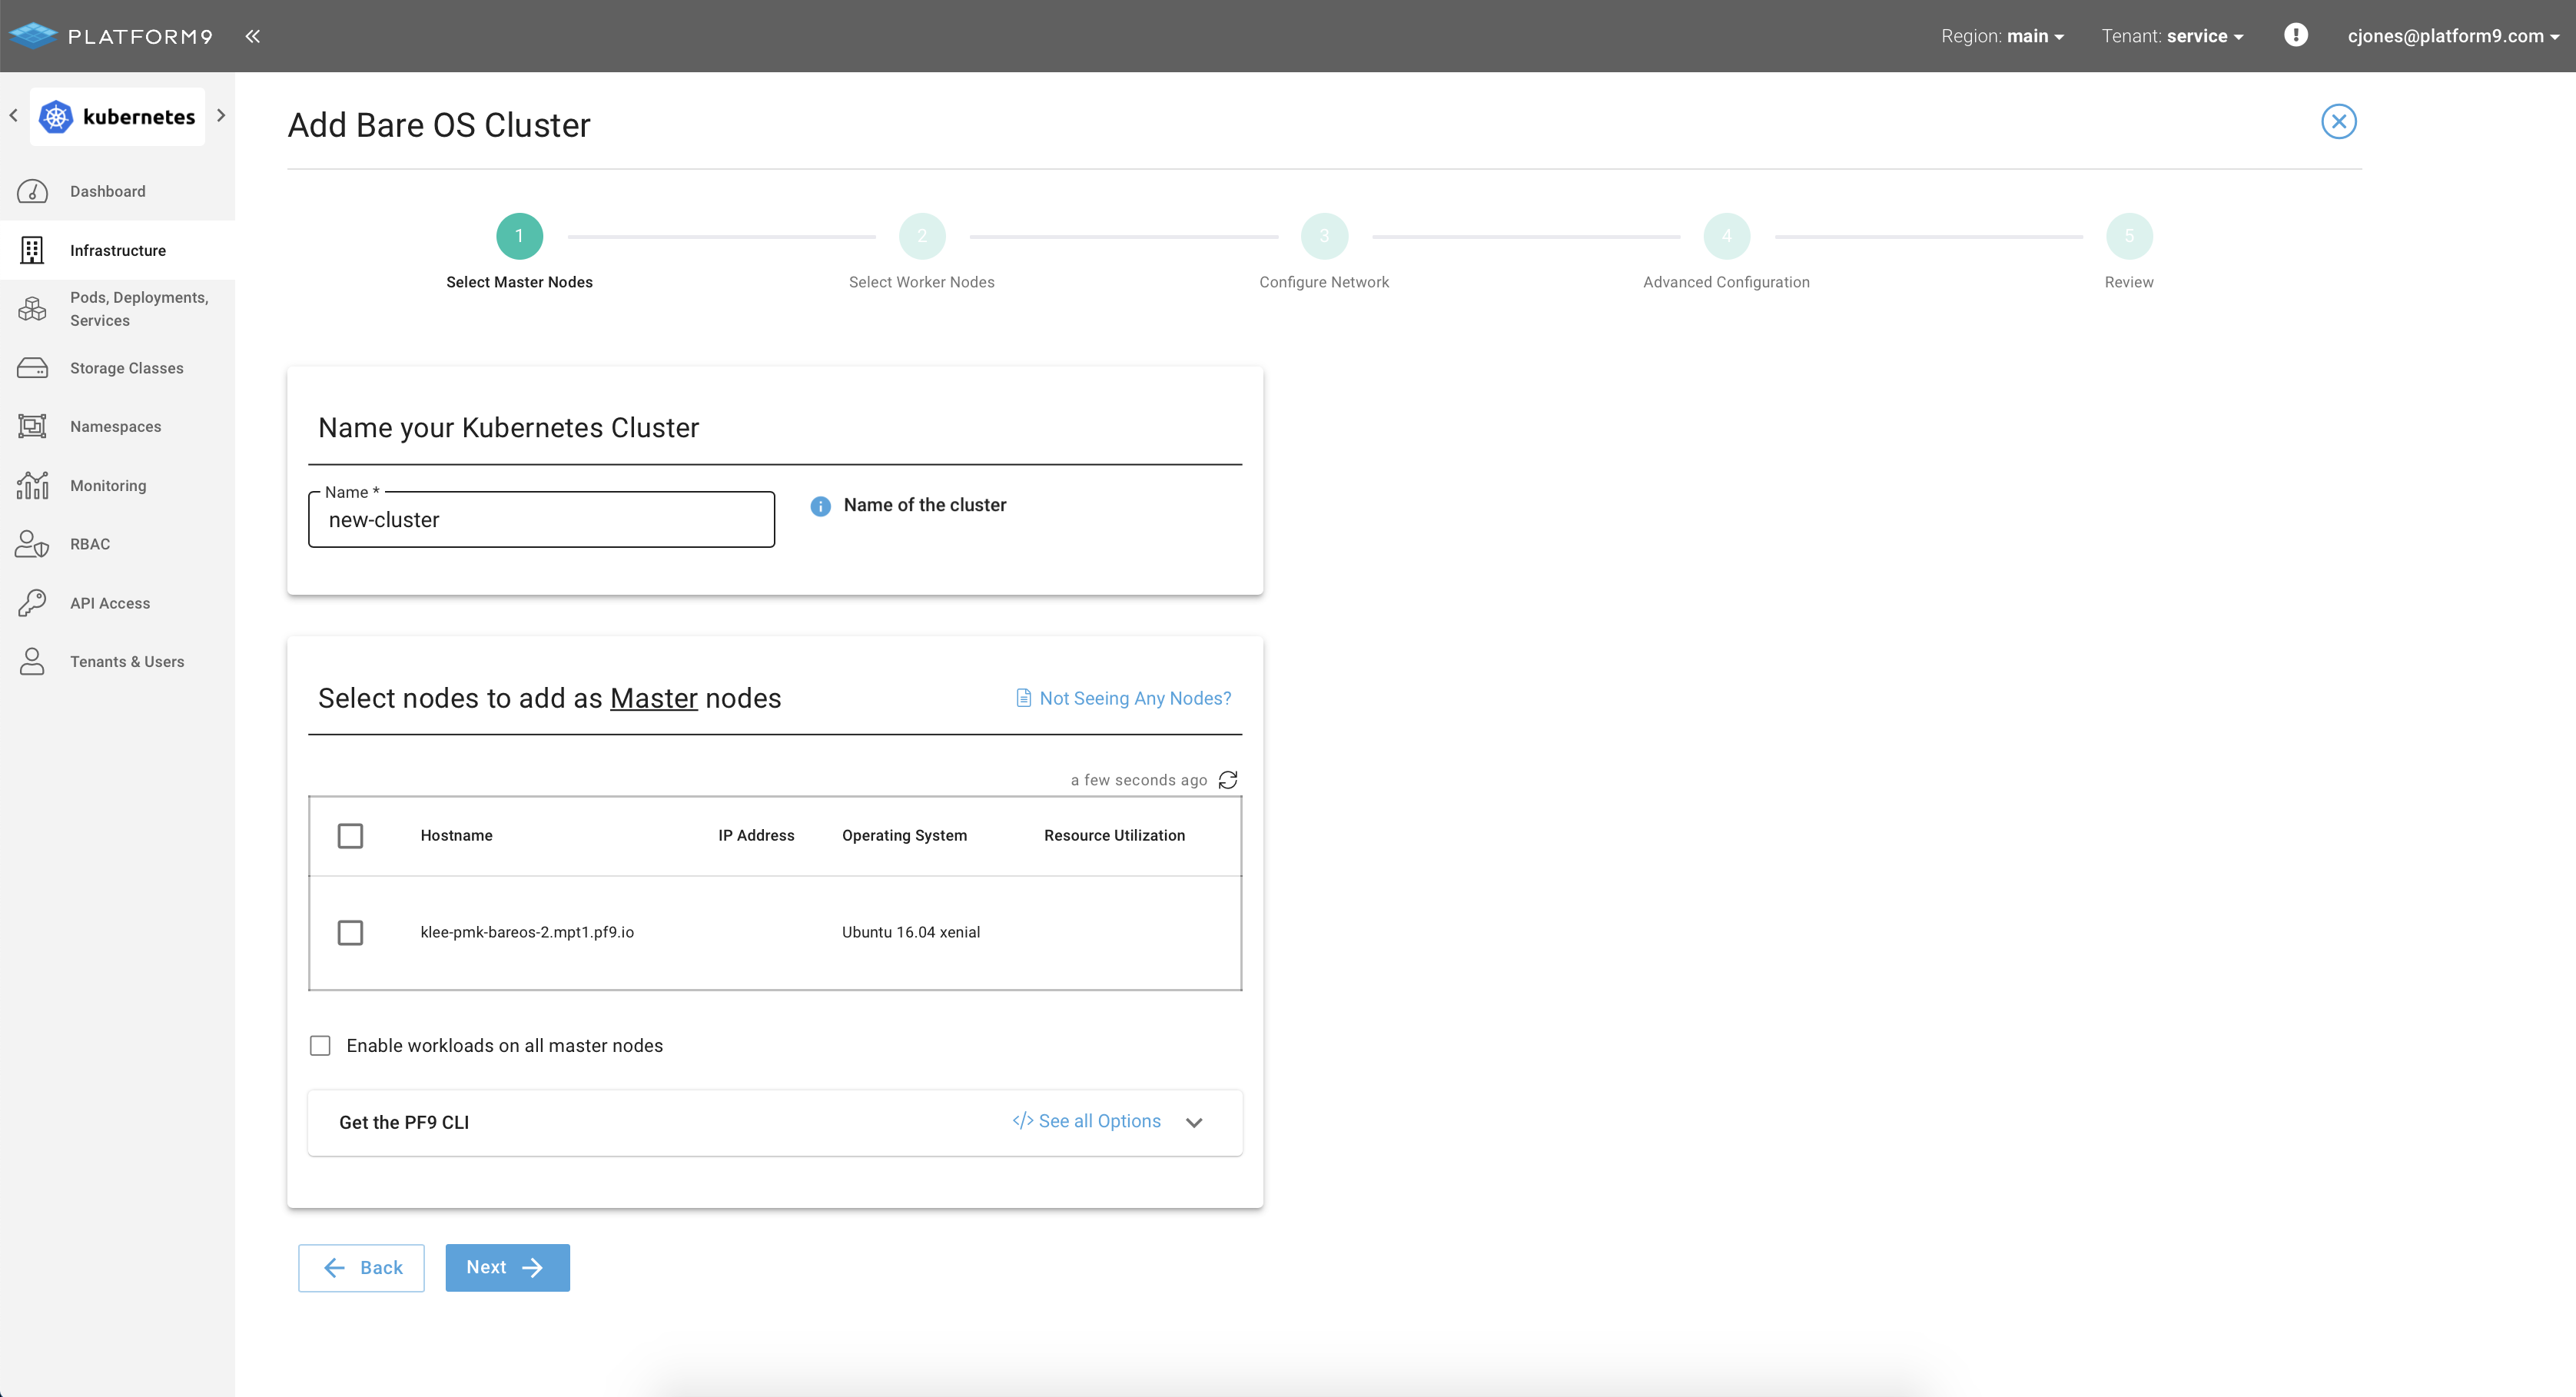
Task: Click the 'a few seconds ago' timestamp
Action: [x=1139, y=781]
